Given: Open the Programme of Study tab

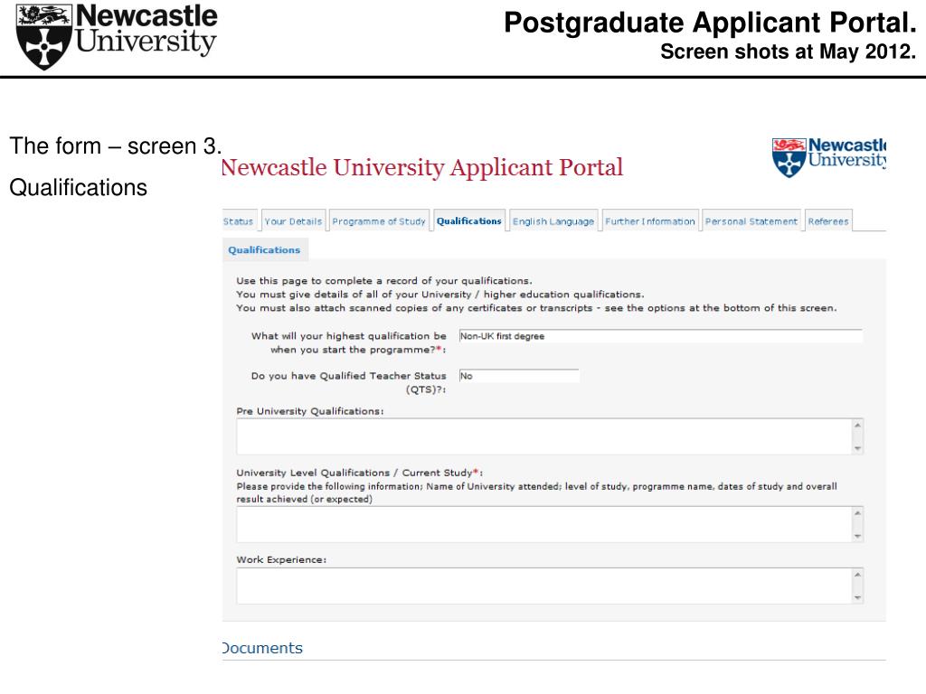Looking at the screenshot, I should (x=379, y=221).
